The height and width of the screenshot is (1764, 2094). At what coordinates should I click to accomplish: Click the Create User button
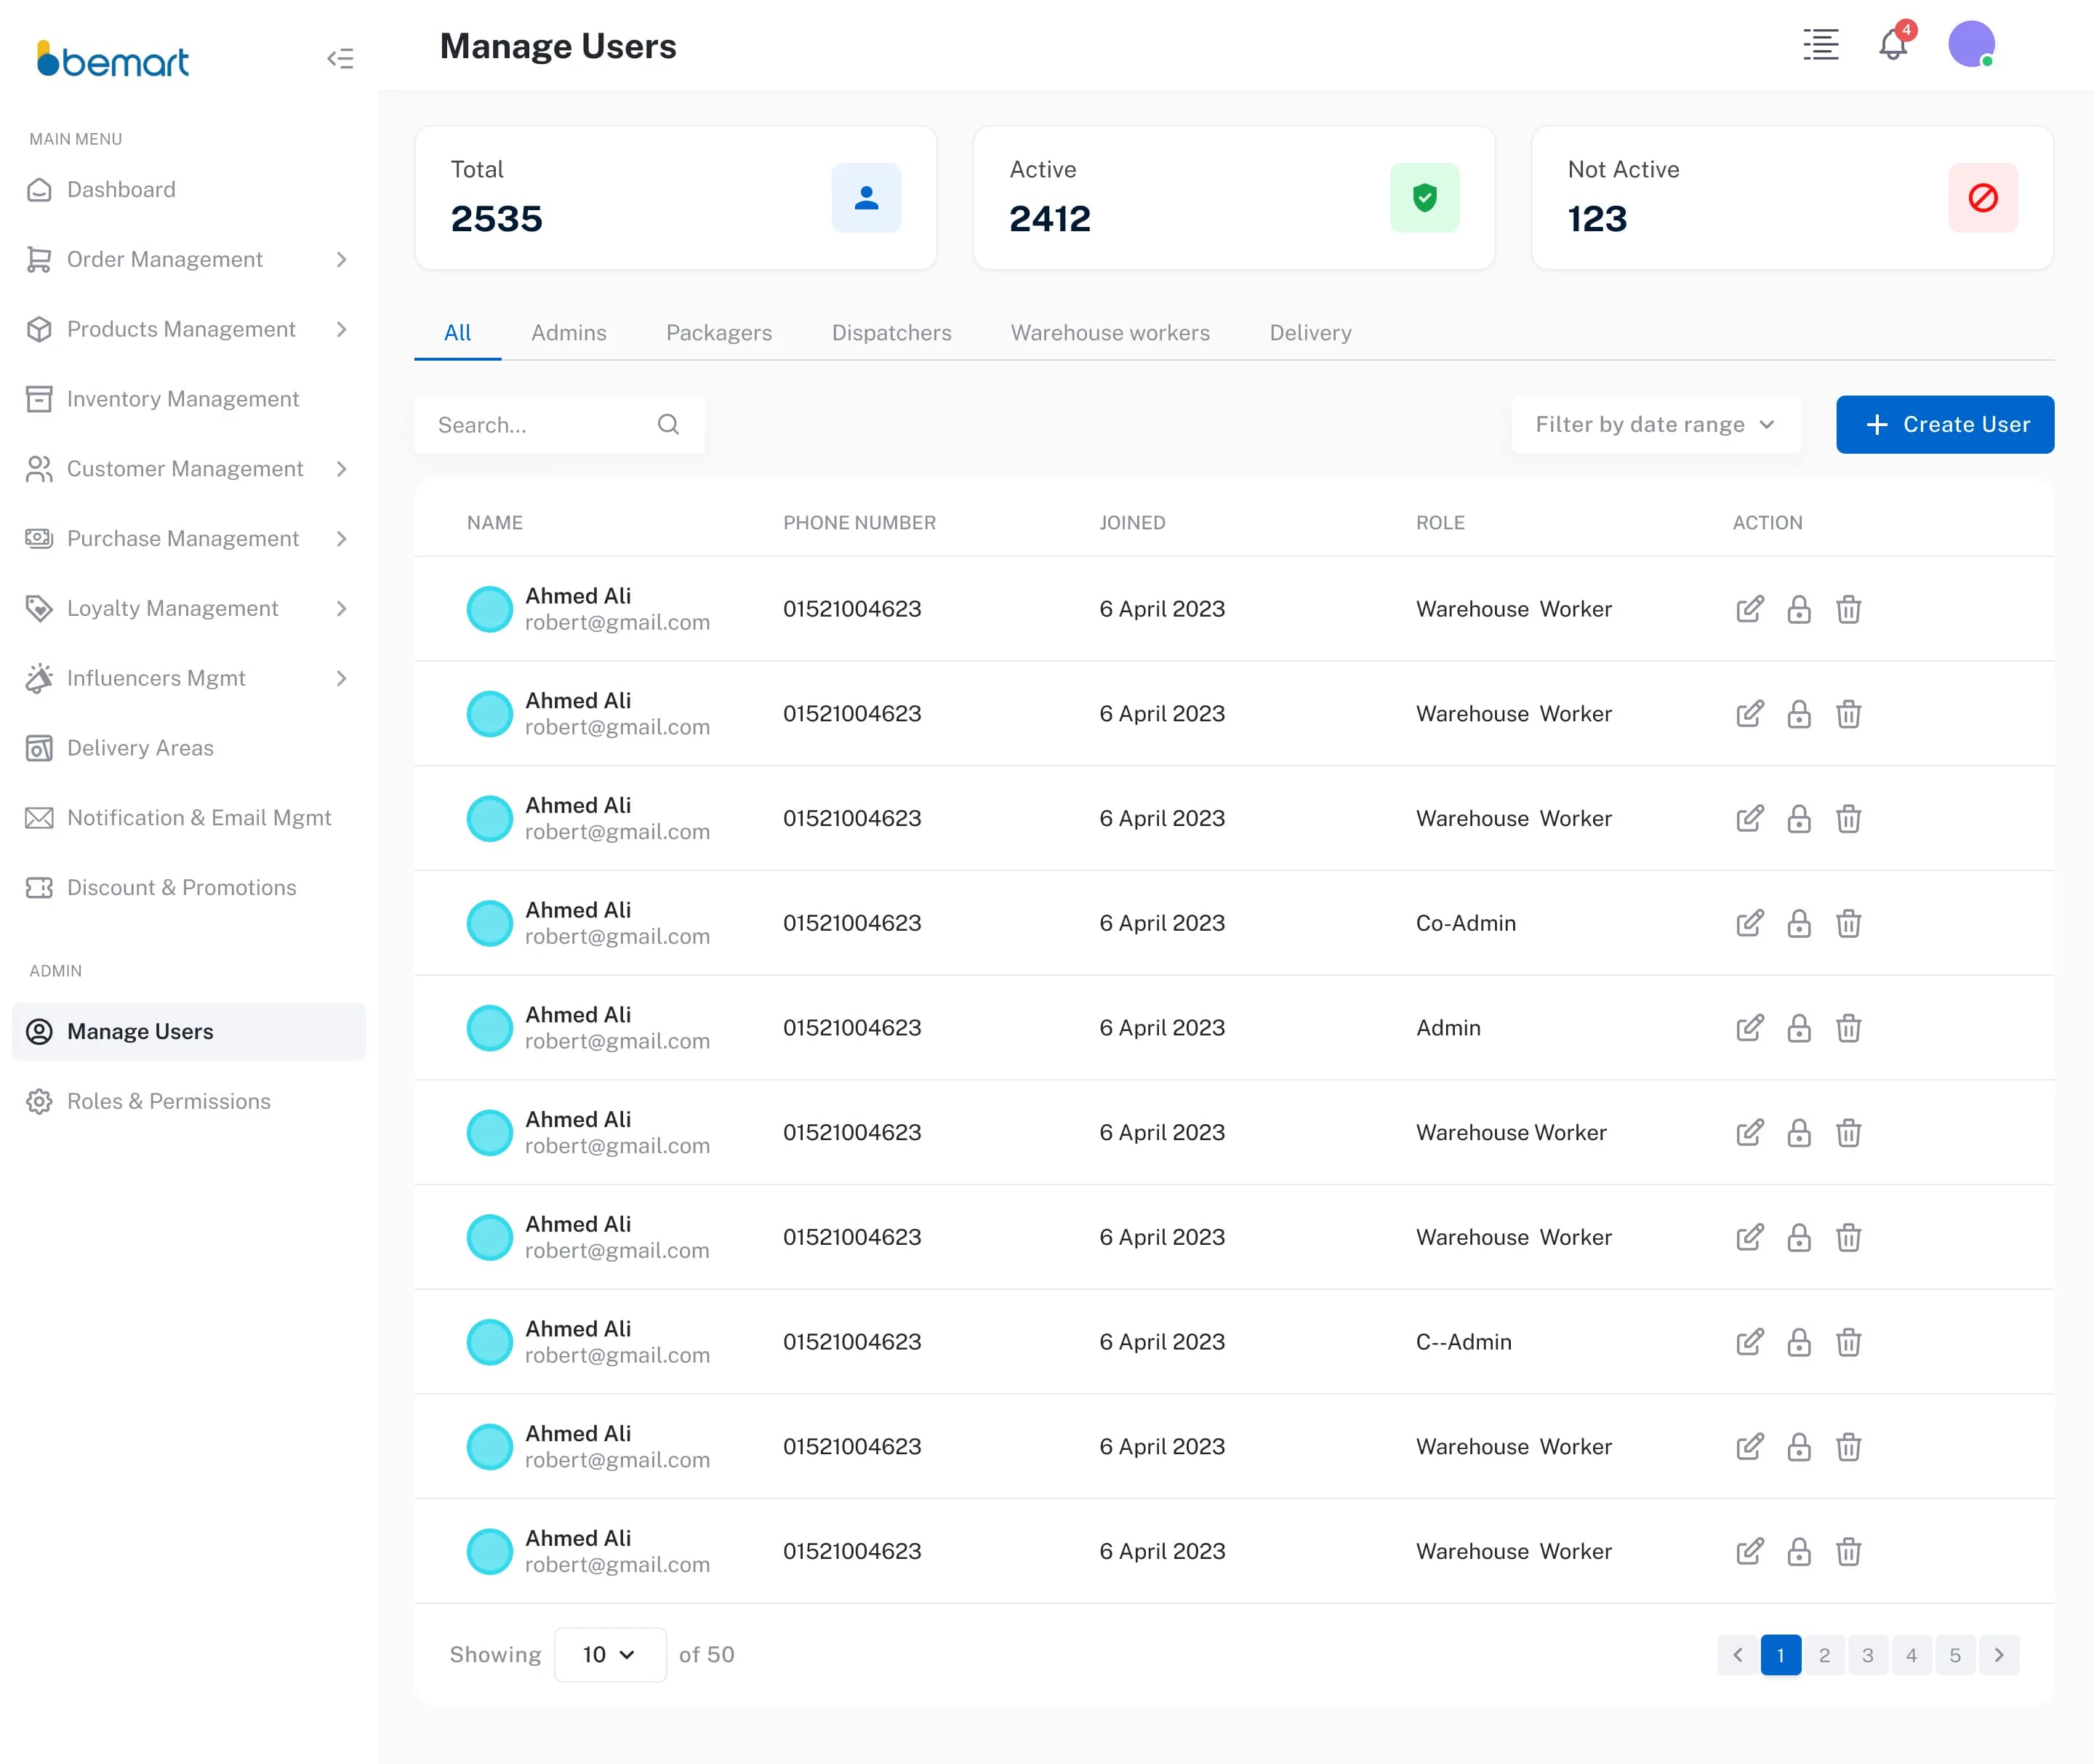[x=1944, y=425]
